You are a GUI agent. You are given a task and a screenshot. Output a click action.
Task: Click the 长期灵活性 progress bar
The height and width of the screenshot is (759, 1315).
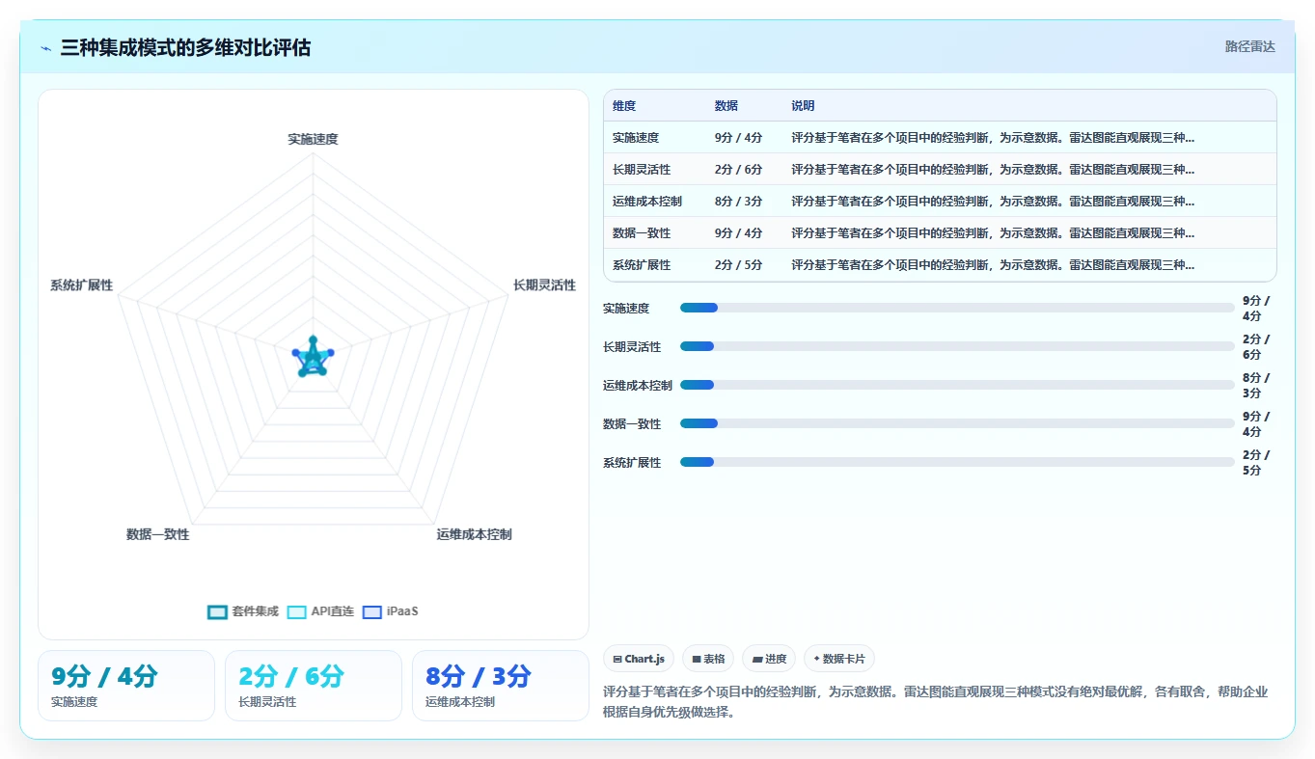(957, 346)
